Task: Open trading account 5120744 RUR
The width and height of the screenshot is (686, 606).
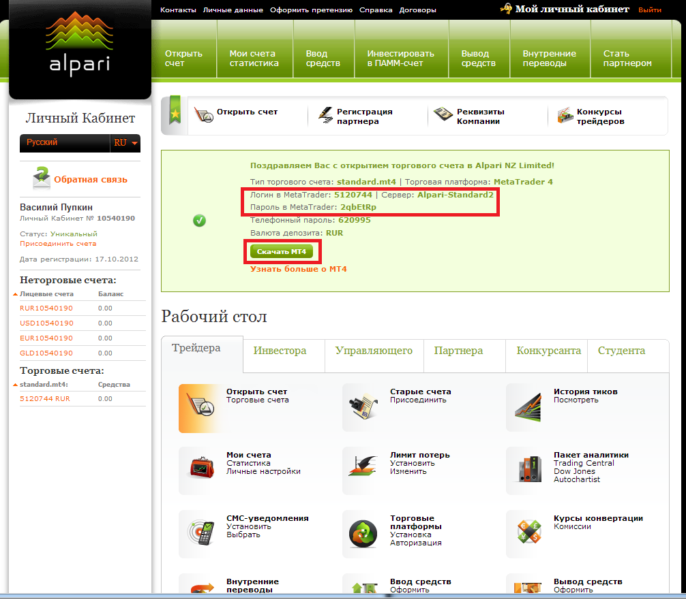Action: pos(44,398)
